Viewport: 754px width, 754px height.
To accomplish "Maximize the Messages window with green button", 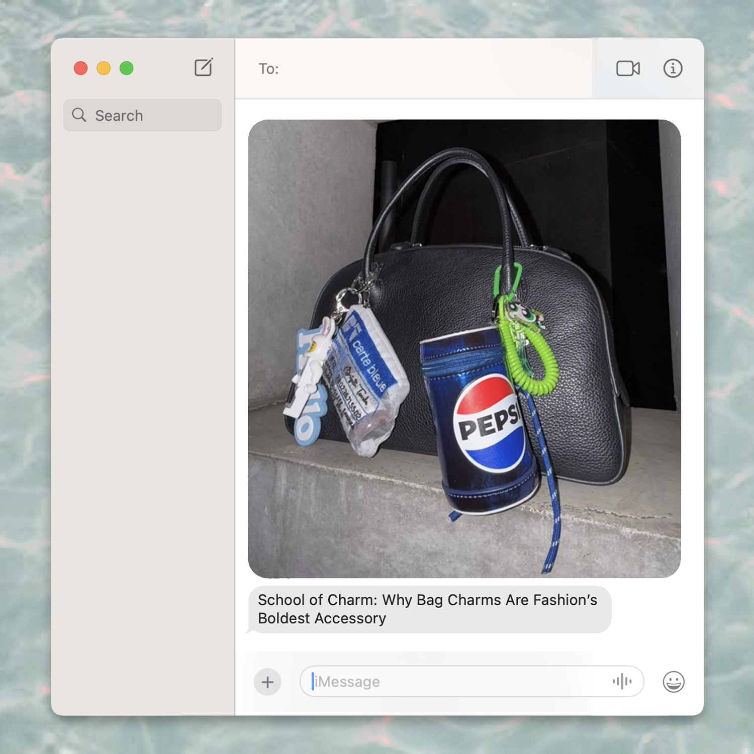I will coord(127,68).
